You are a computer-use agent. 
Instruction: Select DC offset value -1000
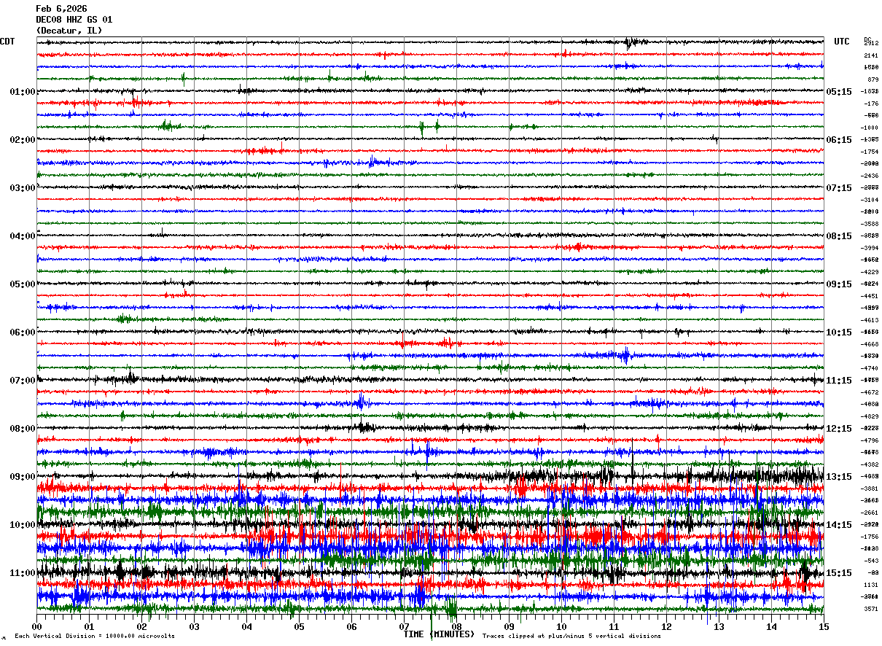[870, 128]
